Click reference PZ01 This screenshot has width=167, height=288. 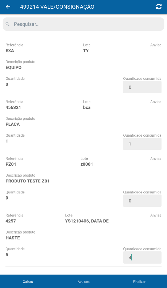click(x=11, y=164)
